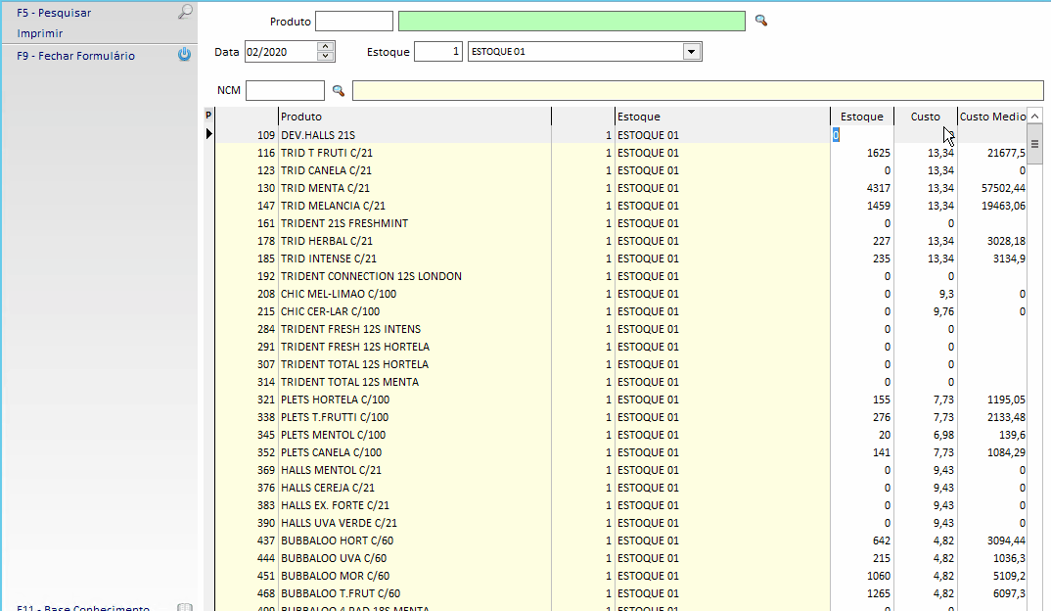Click the Estoque number input field

pyautogui.click(x=437, y=52)
